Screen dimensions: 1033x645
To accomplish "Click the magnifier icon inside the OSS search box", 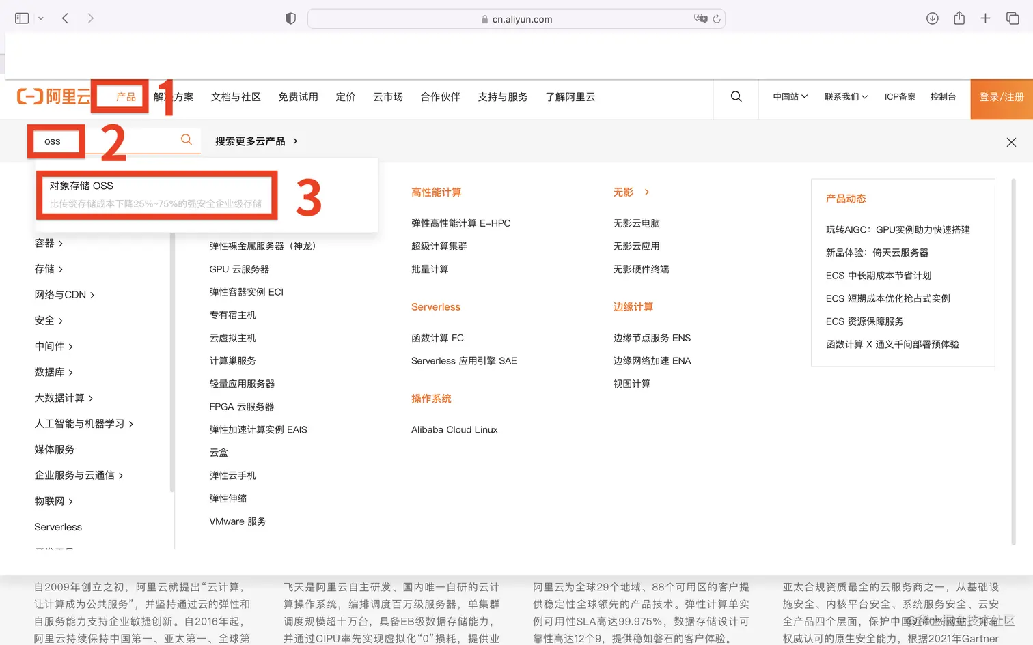I will click(186, 139).
